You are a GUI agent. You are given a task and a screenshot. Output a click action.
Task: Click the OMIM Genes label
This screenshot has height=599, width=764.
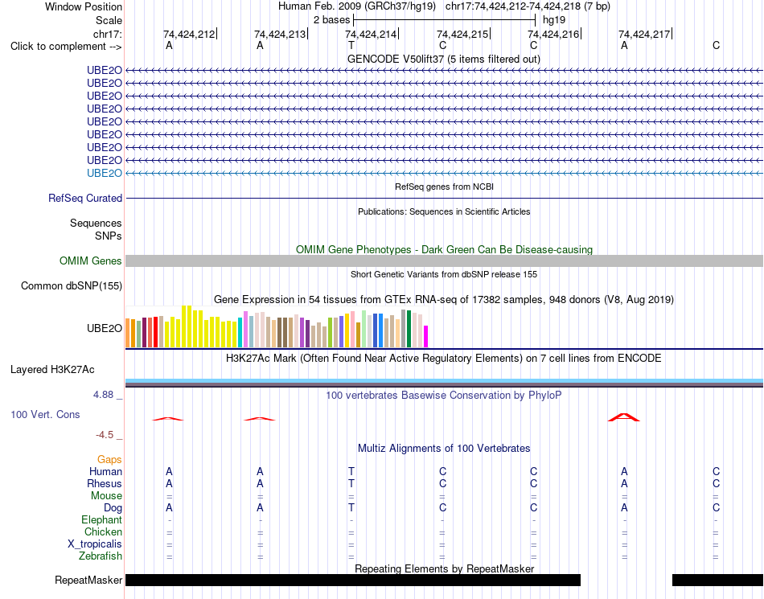[90, 261]
